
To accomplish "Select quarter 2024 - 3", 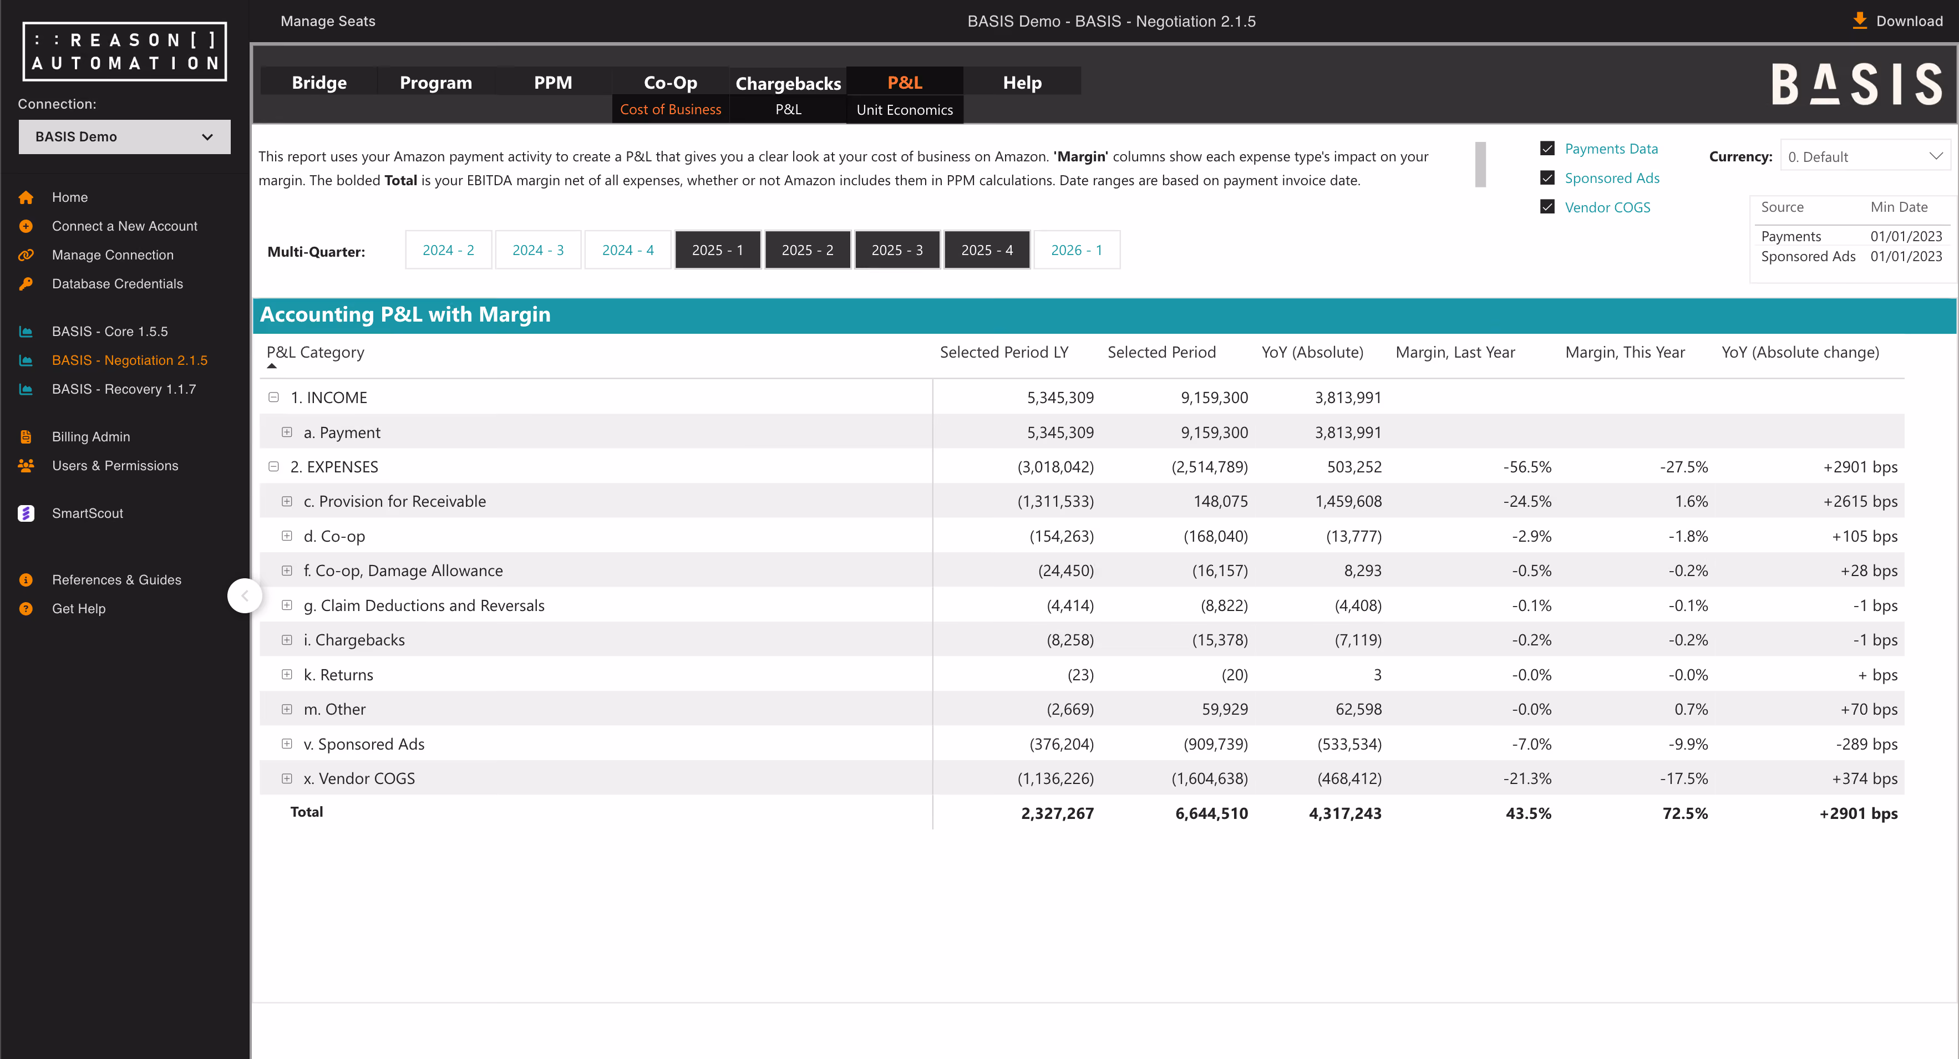I will [537, 250].
